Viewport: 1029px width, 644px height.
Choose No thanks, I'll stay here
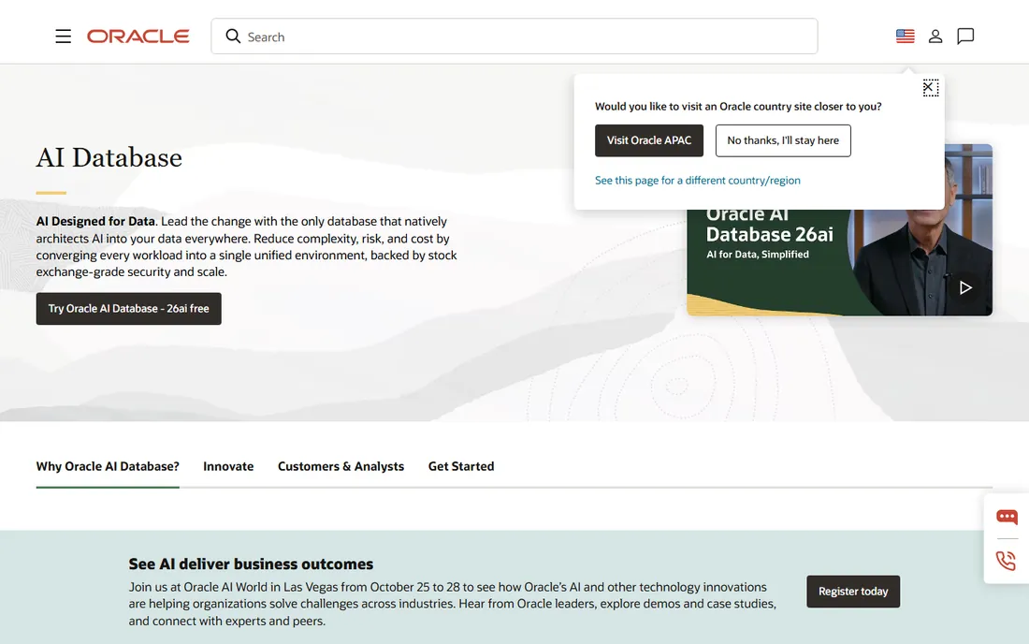click(x=783, y=140)
